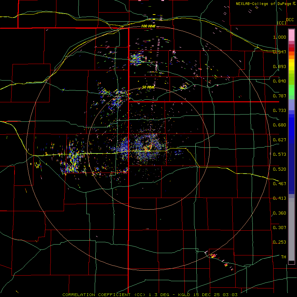Pick the bright blue band beside 0.680
The height and width of the screenshot is (297, 297).
(291, 129)
